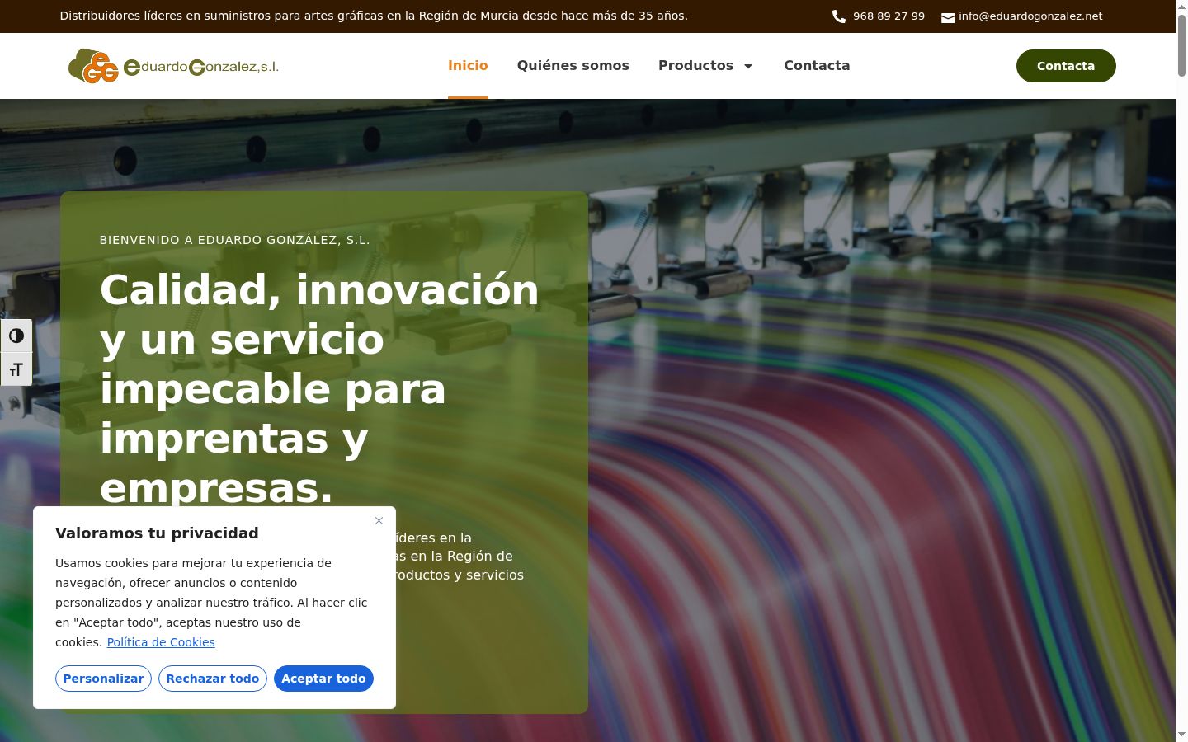This screenshot has height=742, width=1188.
Task: Click the envelope email icon
Action: point(948,17)
